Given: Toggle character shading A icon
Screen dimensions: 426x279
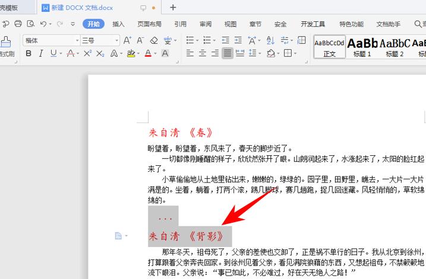Looking at the screenshot, I should click(x=165, y=53).
